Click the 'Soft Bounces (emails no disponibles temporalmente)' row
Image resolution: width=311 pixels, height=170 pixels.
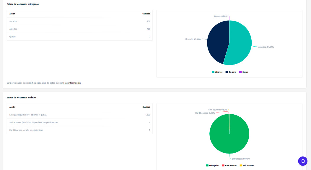pyautogui.click(x=80, y=123)
